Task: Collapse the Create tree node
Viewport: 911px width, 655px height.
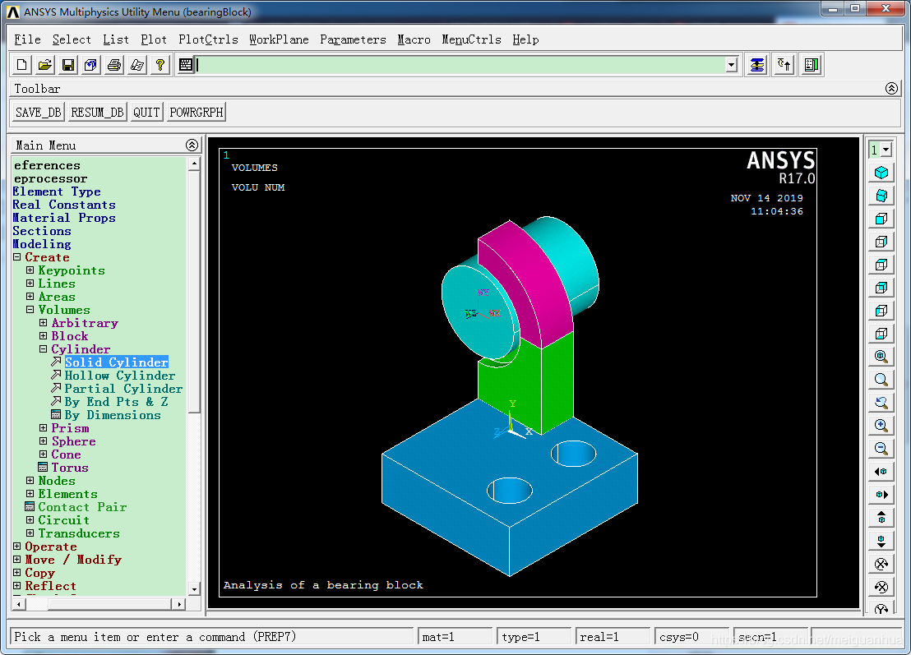Action: 16,256
